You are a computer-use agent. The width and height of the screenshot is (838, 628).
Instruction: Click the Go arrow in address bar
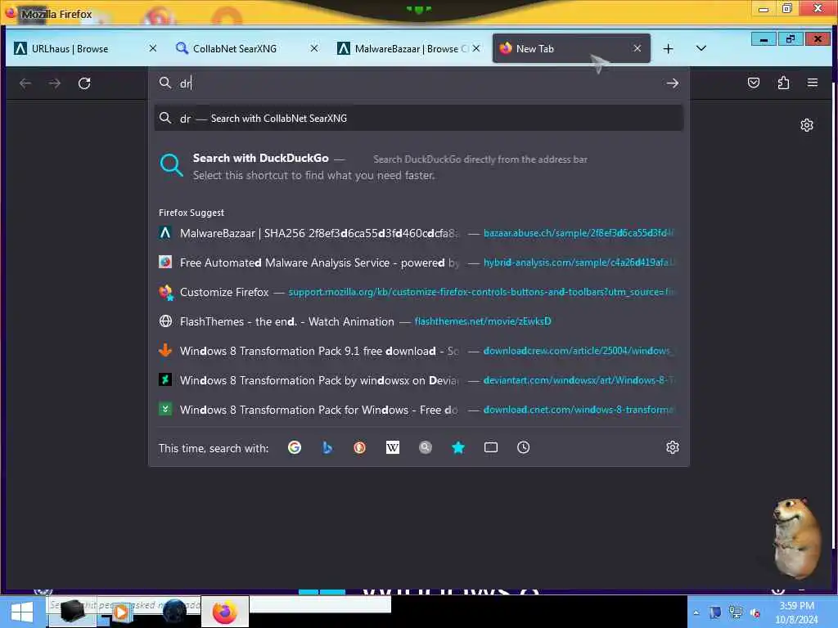(x=673, y=83)
